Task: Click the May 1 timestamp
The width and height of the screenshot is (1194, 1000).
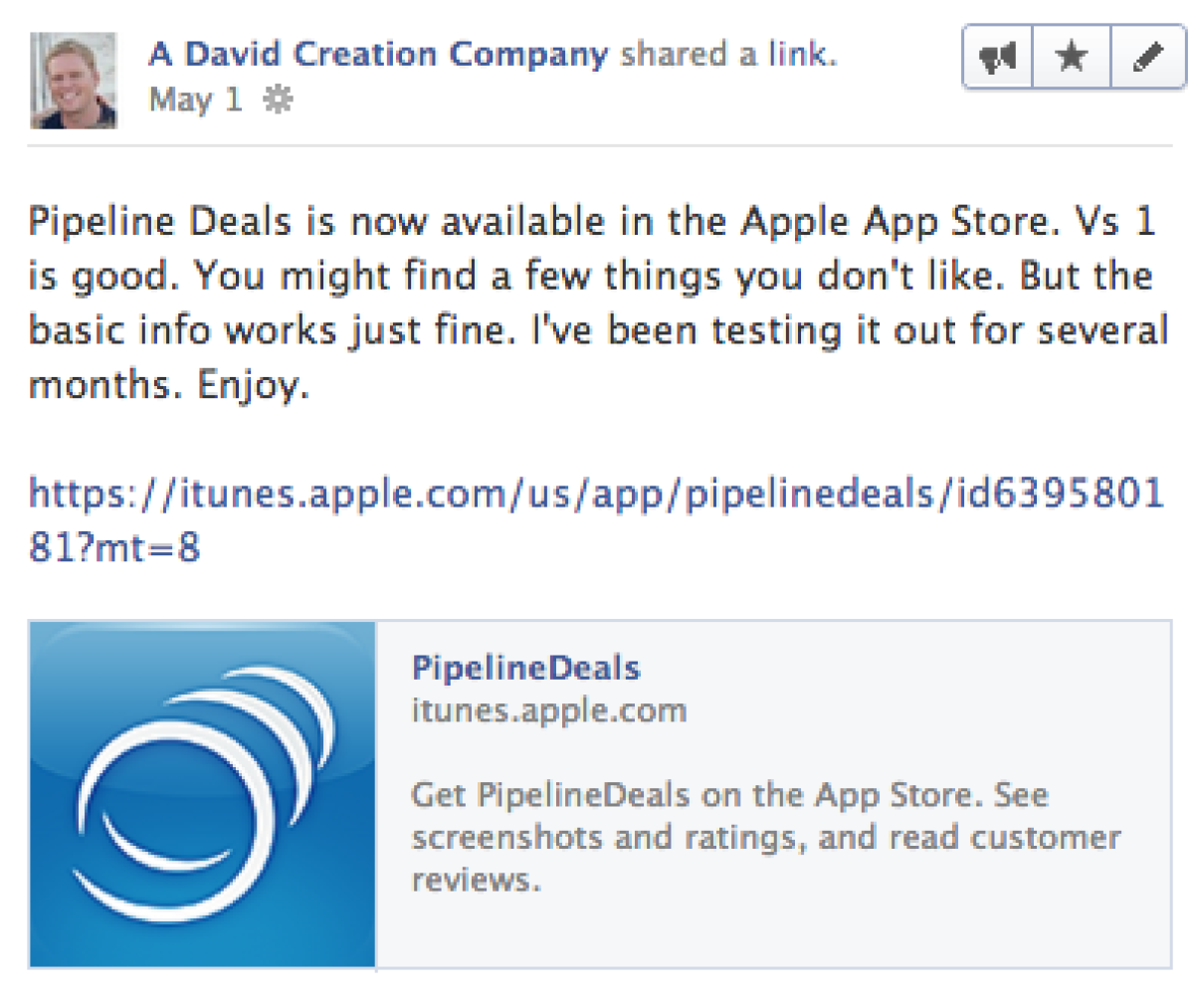Action: (x=195, y=100)
